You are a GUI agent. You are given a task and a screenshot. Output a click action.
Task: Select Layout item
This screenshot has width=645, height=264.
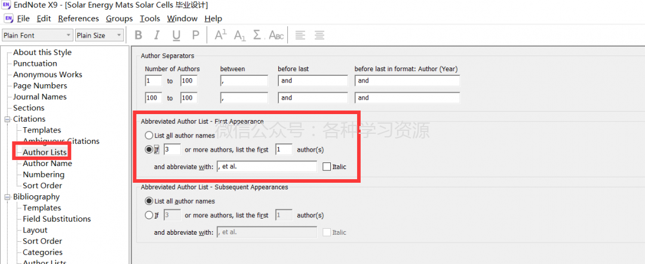[x=35, y=230]
